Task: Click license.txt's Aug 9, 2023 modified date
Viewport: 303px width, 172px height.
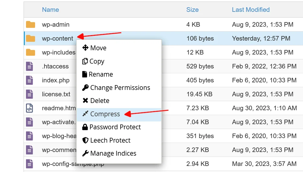Action: tap(262, 94)
